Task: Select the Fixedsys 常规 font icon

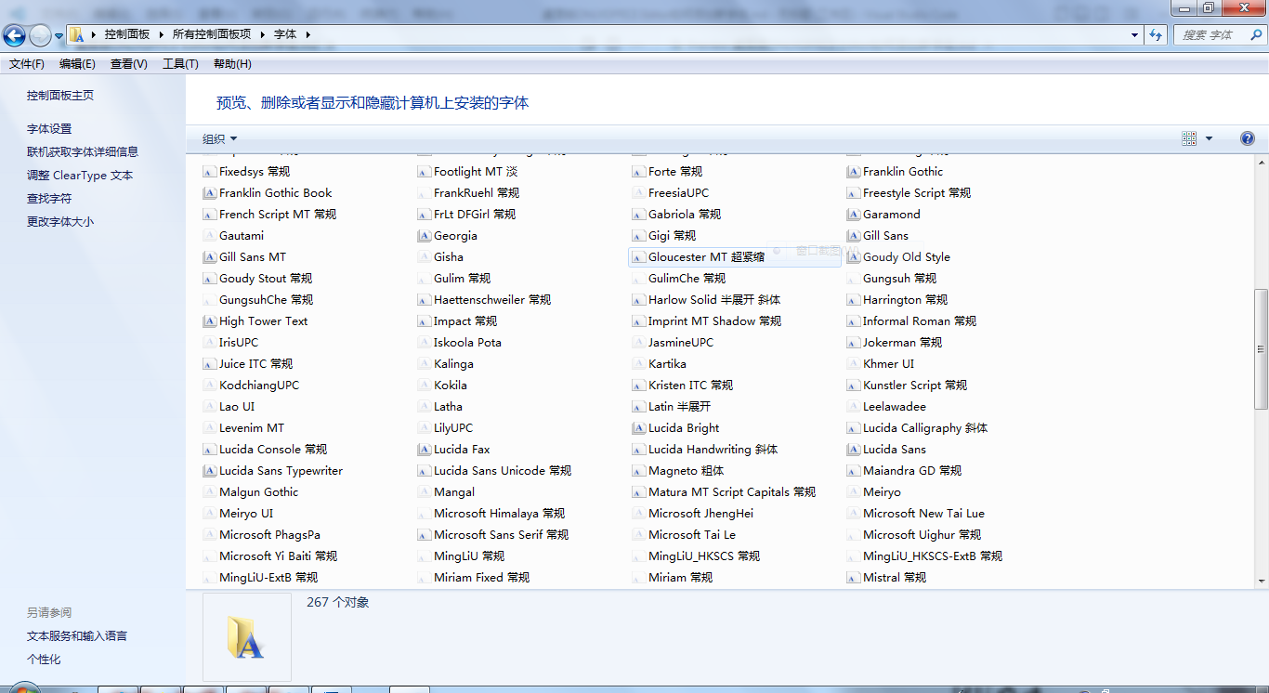Action: pos(209,171)
